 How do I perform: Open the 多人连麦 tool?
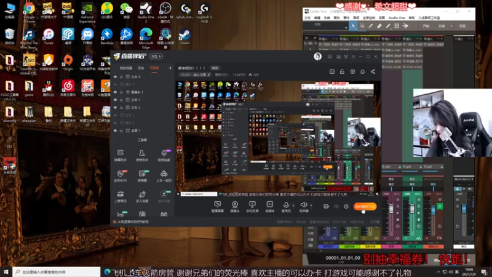142,197
